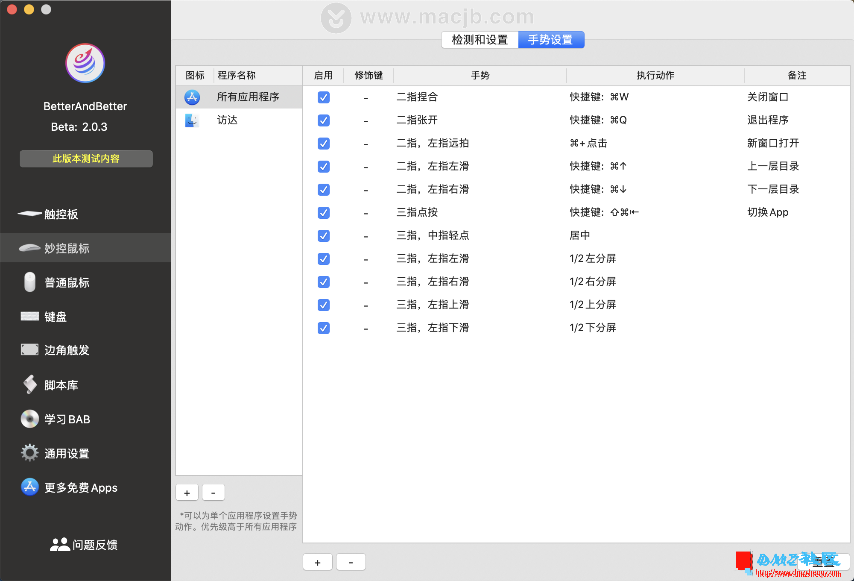Click the App Store icon for 所有应用程序
The image size is (854, 581).
tap(192, 97)
